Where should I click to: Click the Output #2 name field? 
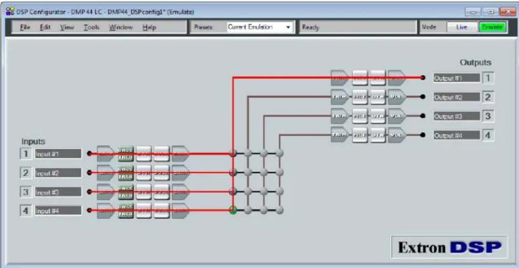pyautogui.click(x=456, y=97)
